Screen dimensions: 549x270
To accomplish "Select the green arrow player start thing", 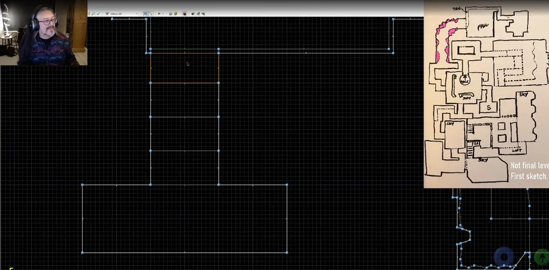I will coord(542,257).
